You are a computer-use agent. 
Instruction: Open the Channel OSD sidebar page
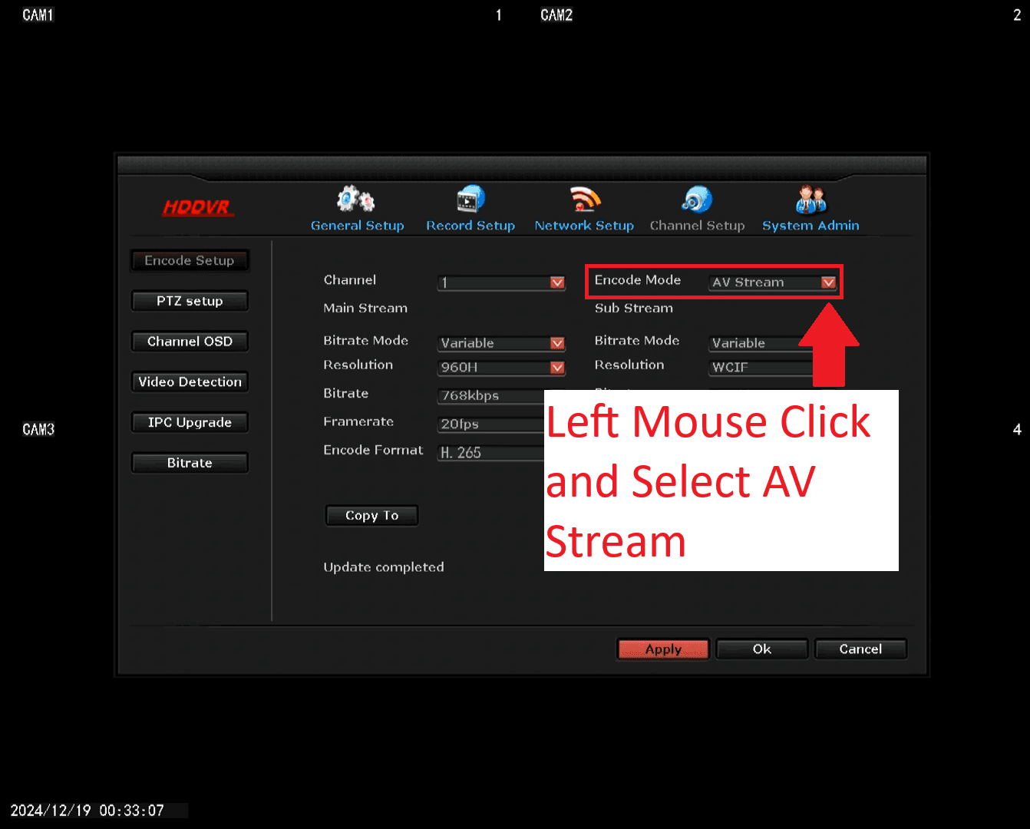[190, 342]
